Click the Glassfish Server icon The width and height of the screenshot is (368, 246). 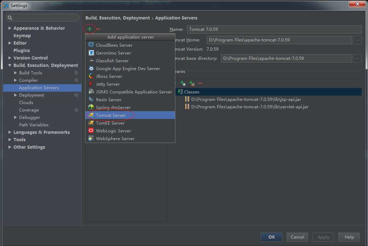point(91,61)
